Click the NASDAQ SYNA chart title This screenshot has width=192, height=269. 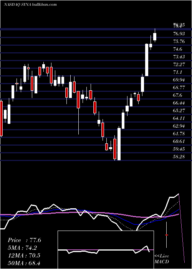click(30, 4)
